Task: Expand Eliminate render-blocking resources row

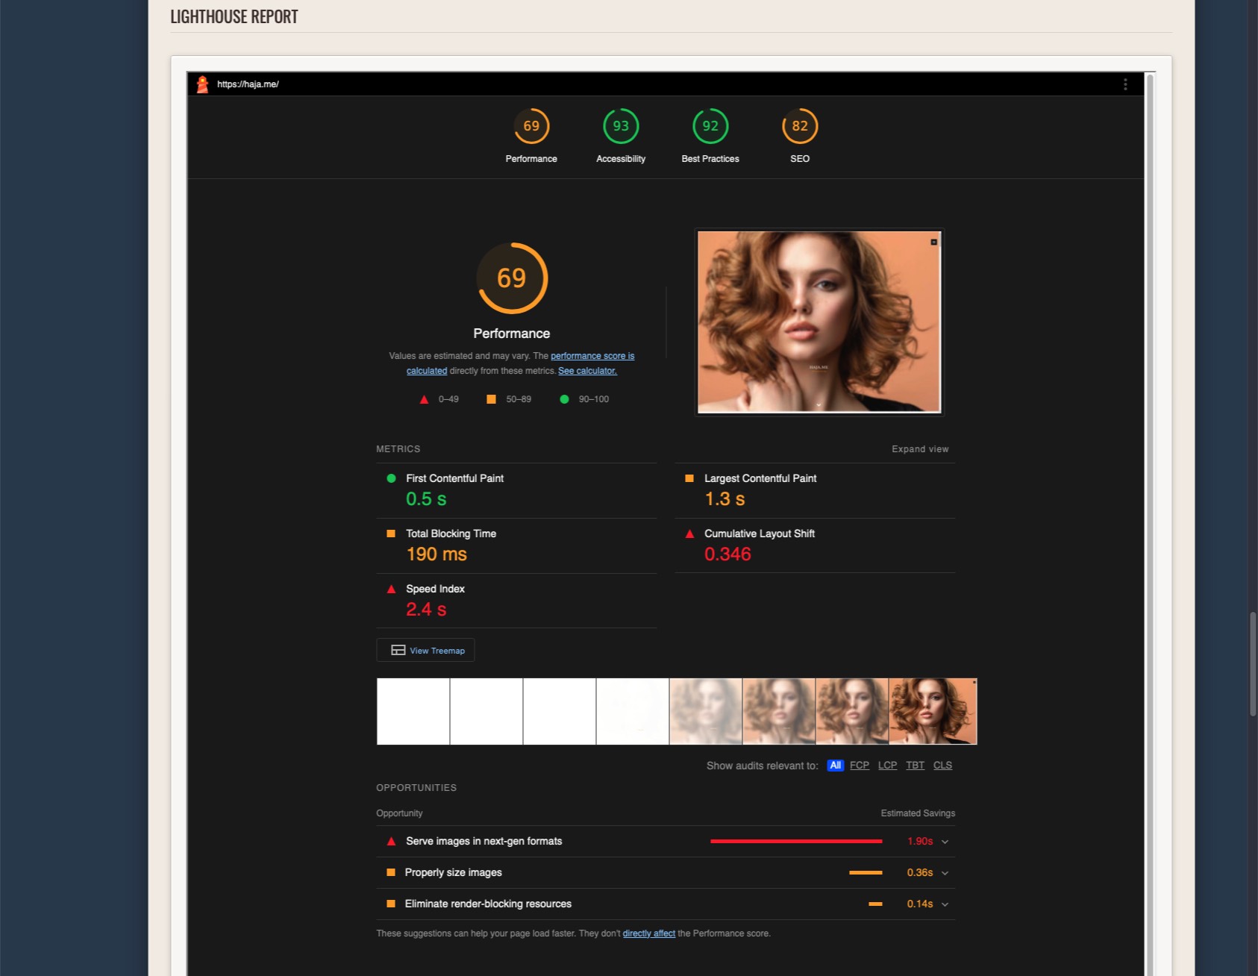Action: click(x=945, y=904)
